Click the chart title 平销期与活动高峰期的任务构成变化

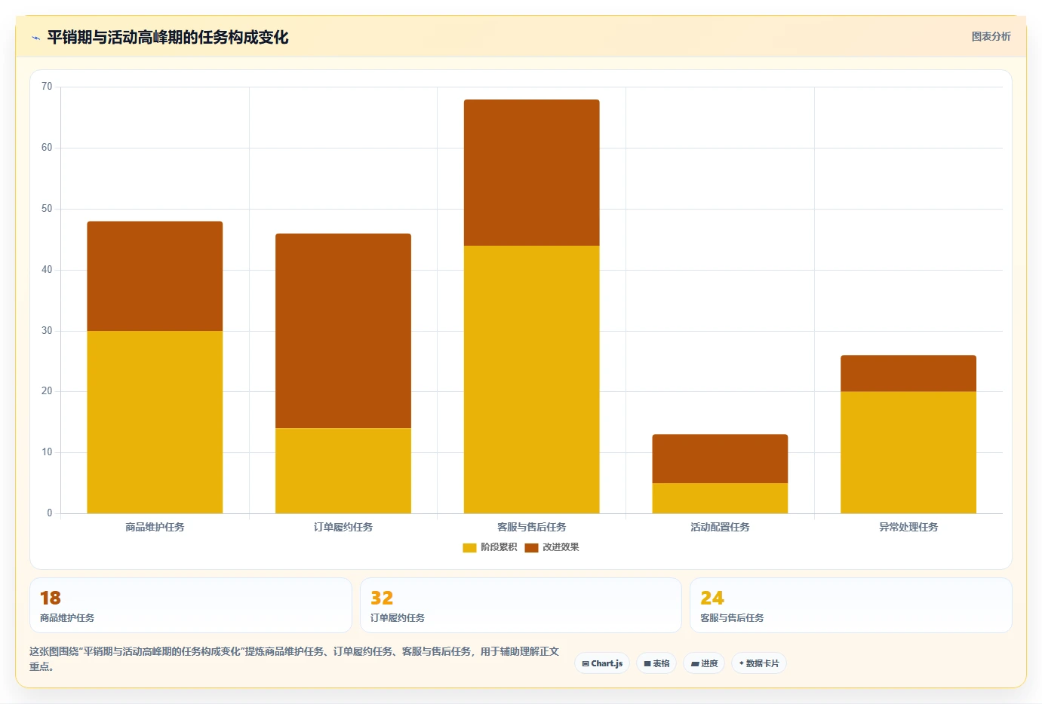coord(168,37)
